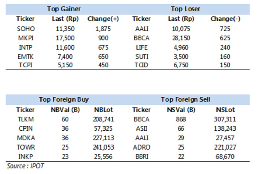Select the ADRO ticker cell
258x174 pixels.
tap(141, 147)
